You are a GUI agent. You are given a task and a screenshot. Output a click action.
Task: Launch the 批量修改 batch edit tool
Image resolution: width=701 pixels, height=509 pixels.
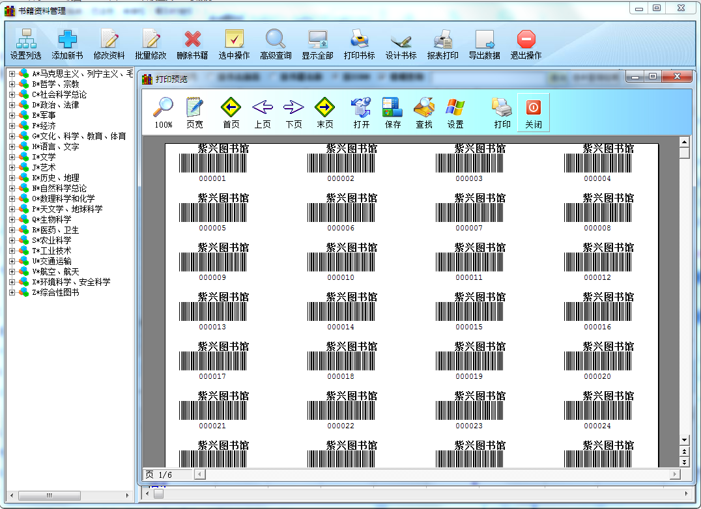pyautogui.click(x=150, y=44)
